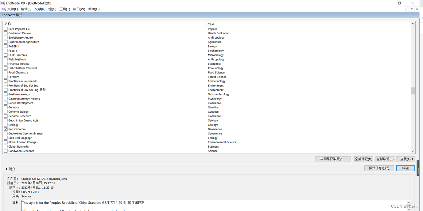This screenshot has height=211, width=423.
Task: Click the Environmental Science category cell
Action: click(x=222, y=142)
